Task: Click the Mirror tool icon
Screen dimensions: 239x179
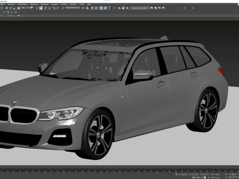Action: tap(83, 8)
